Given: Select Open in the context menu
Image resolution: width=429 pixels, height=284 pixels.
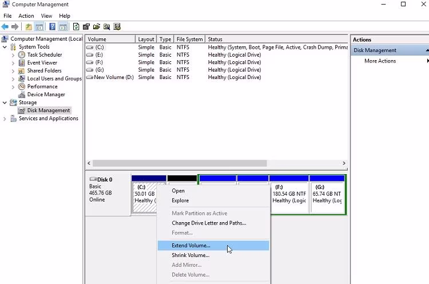Looking at the screenshot, I should (213, 191).
